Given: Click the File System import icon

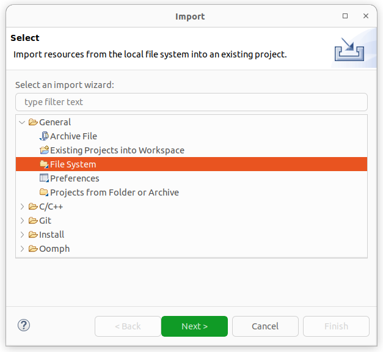Looking at the screenshot, I should (43, 164).
